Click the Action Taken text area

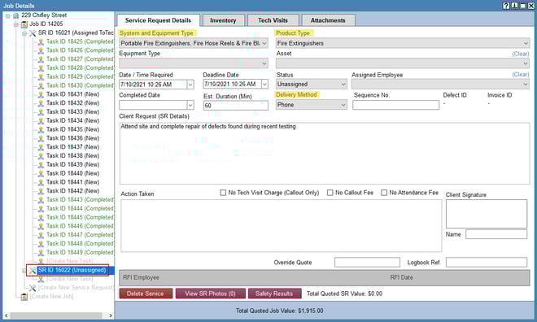[282, 226]
